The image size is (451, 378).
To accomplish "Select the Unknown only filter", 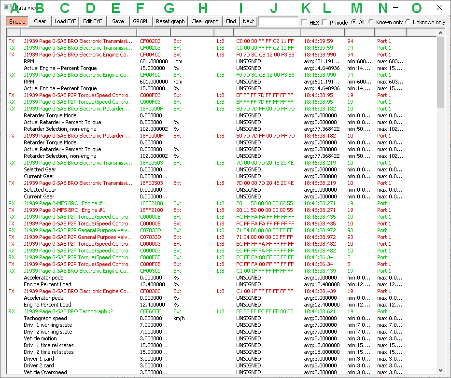I will (x=425, y=22).
